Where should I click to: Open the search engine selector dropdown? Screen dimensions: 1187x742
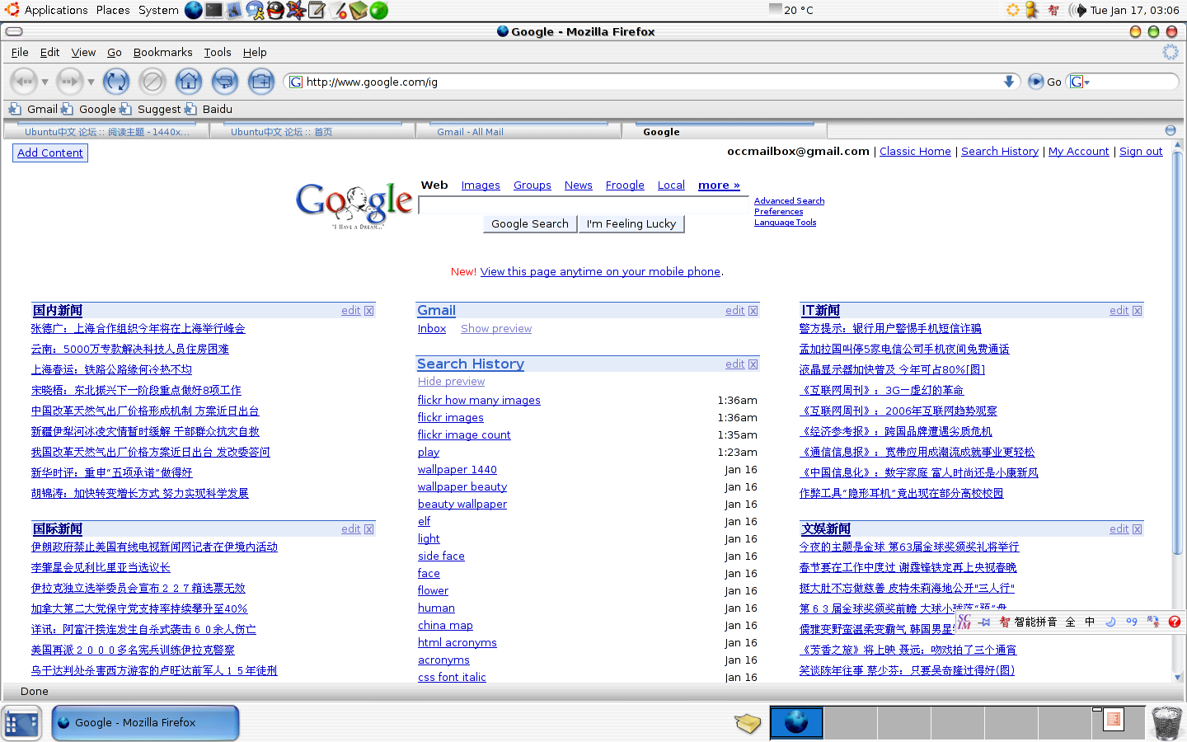pos(1080,82)
